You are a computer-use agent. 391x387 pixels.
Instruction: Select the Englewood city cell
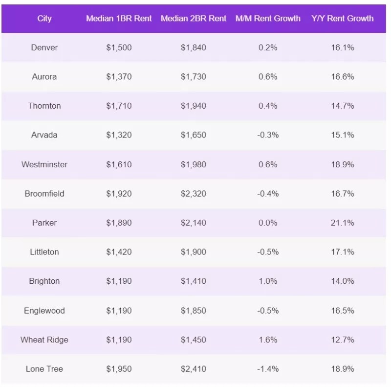point(44,311)
